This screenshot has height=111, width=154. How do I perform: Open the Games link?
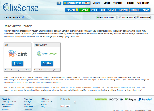coord(107,3)
